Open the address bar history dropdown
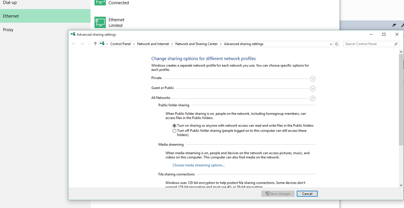Screen dimensions: 404x208 [x=331, y=44]
